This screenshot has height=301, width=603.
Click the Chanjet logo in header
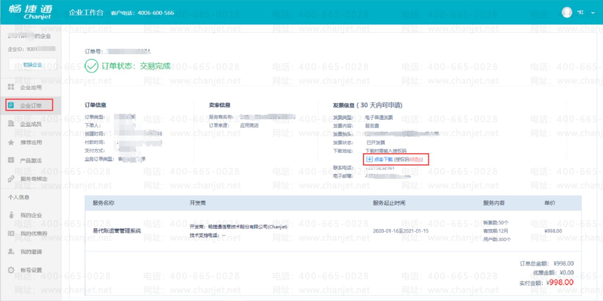click(x=30, y=12)
